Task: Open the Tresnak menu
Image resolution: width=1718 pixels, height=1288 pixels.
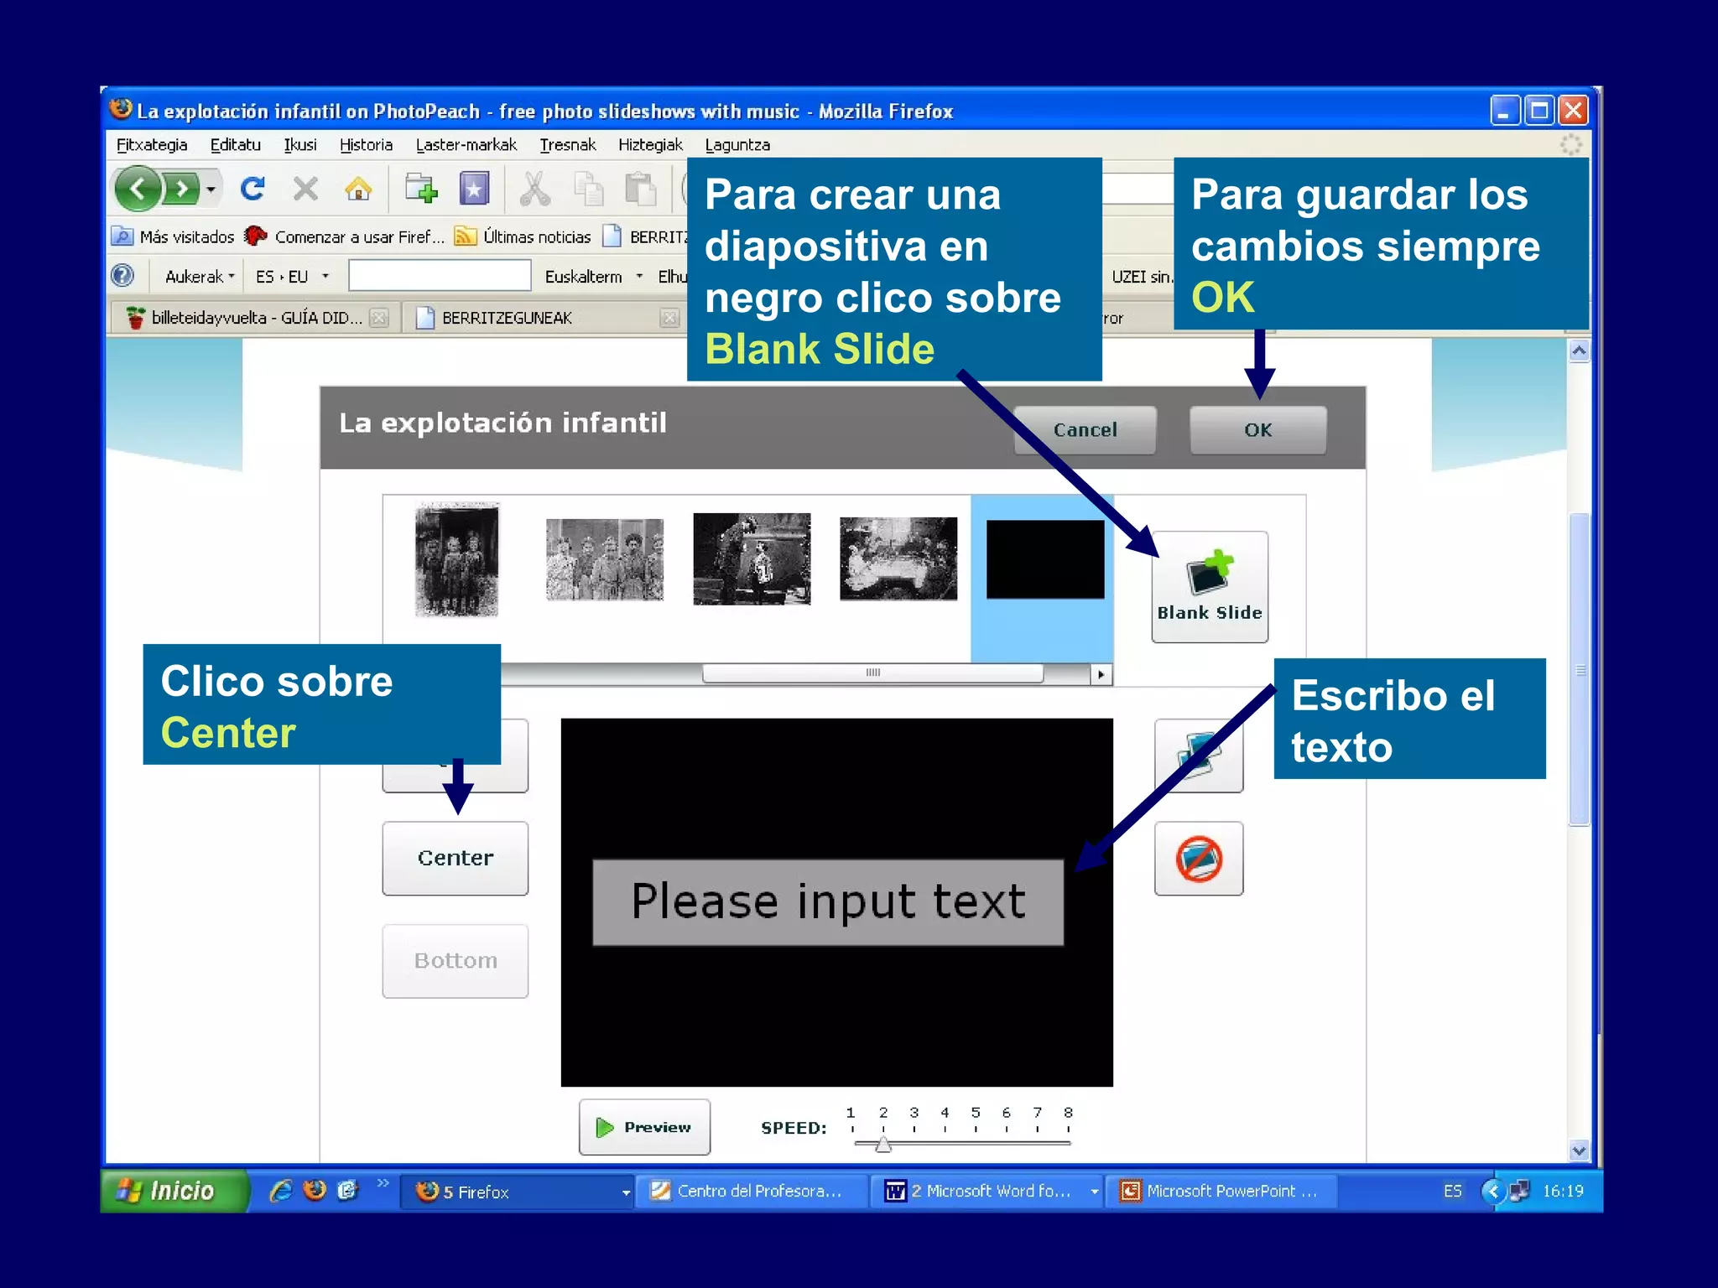Action: coord(567,144)
